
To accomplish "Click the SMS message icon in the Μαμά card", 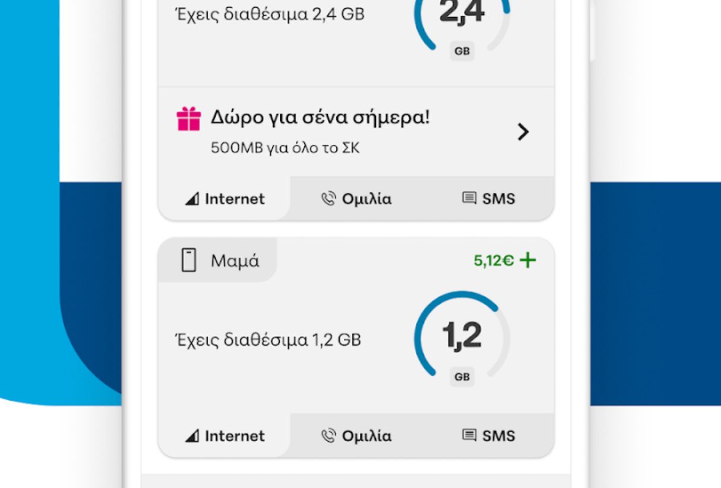I will 469,436.
